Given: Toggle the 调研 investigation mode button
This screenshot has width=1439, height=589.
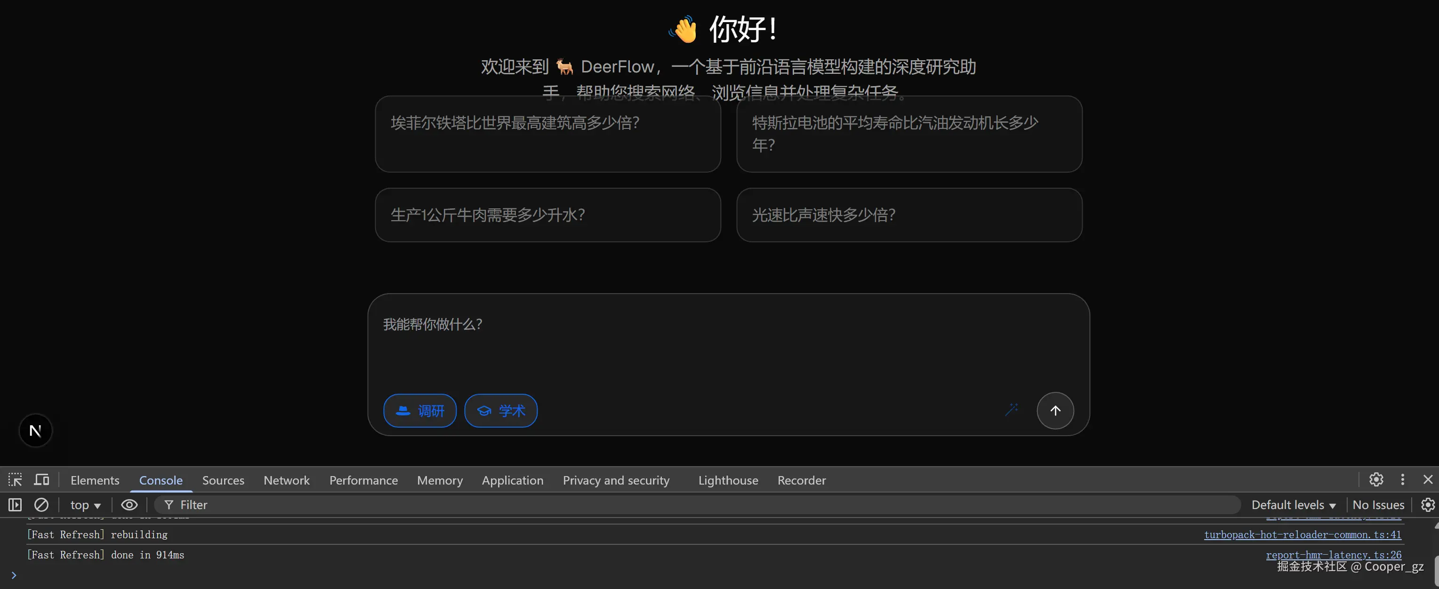Looking at the screenshot, I should pos(420,410).
